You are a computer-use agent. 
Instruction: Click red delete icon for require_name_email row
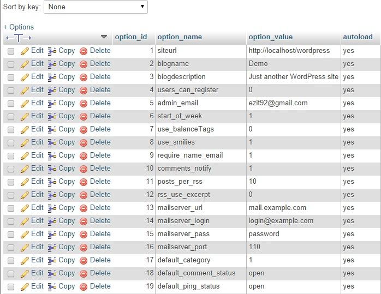(x=84, y=156)
